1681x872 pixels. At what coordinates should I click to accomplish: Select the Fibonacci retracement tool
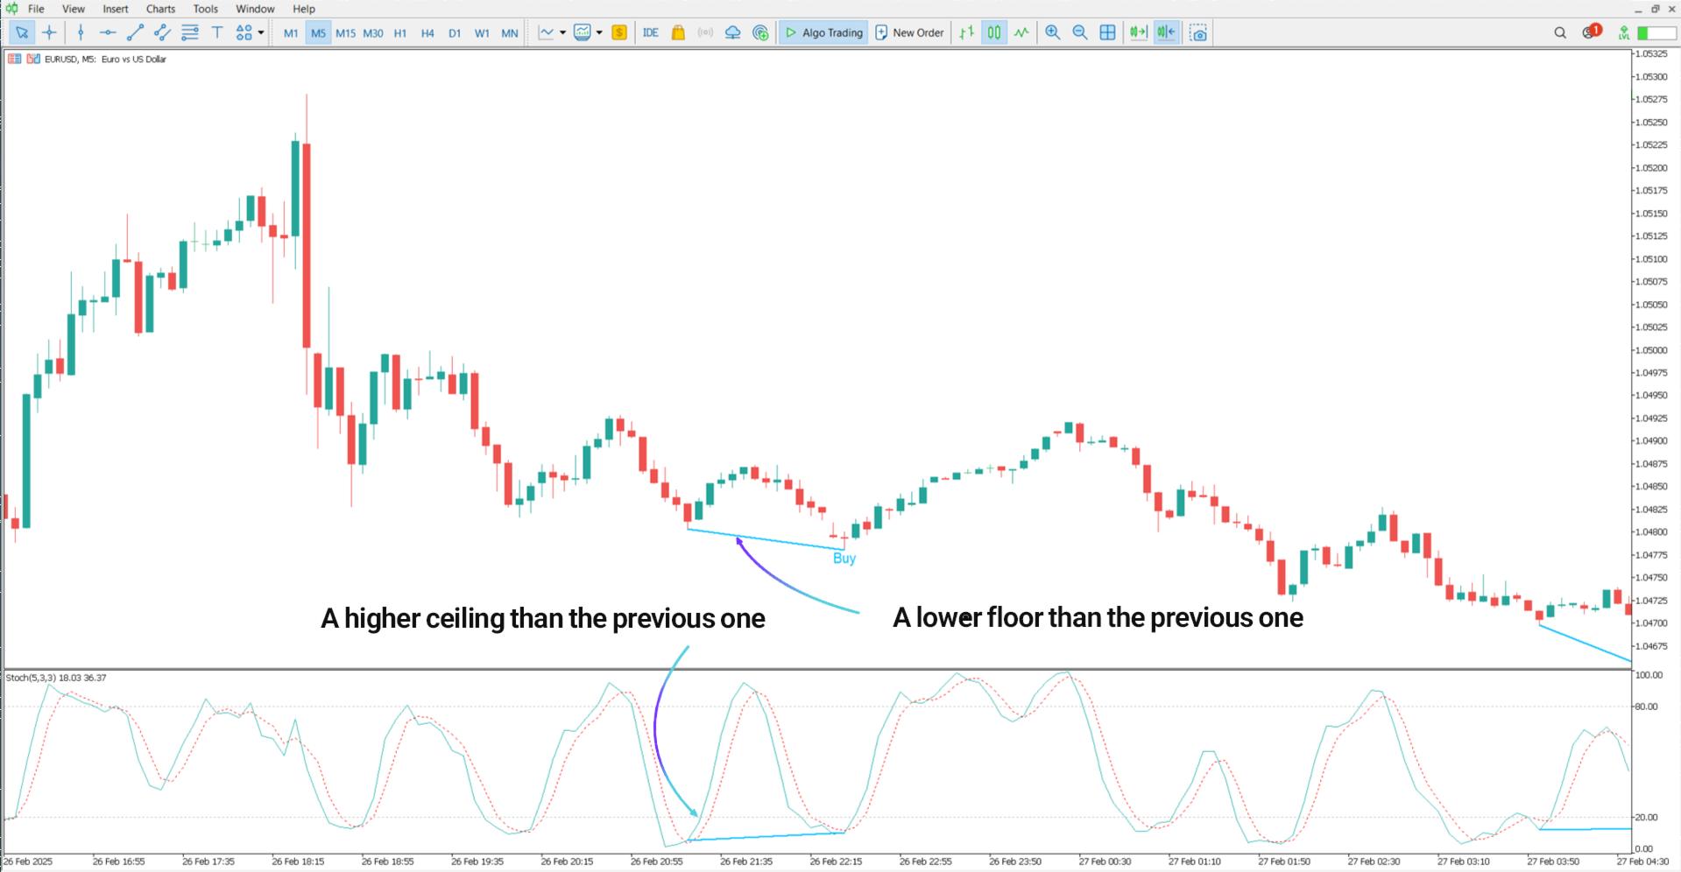[x=189, y=32]
